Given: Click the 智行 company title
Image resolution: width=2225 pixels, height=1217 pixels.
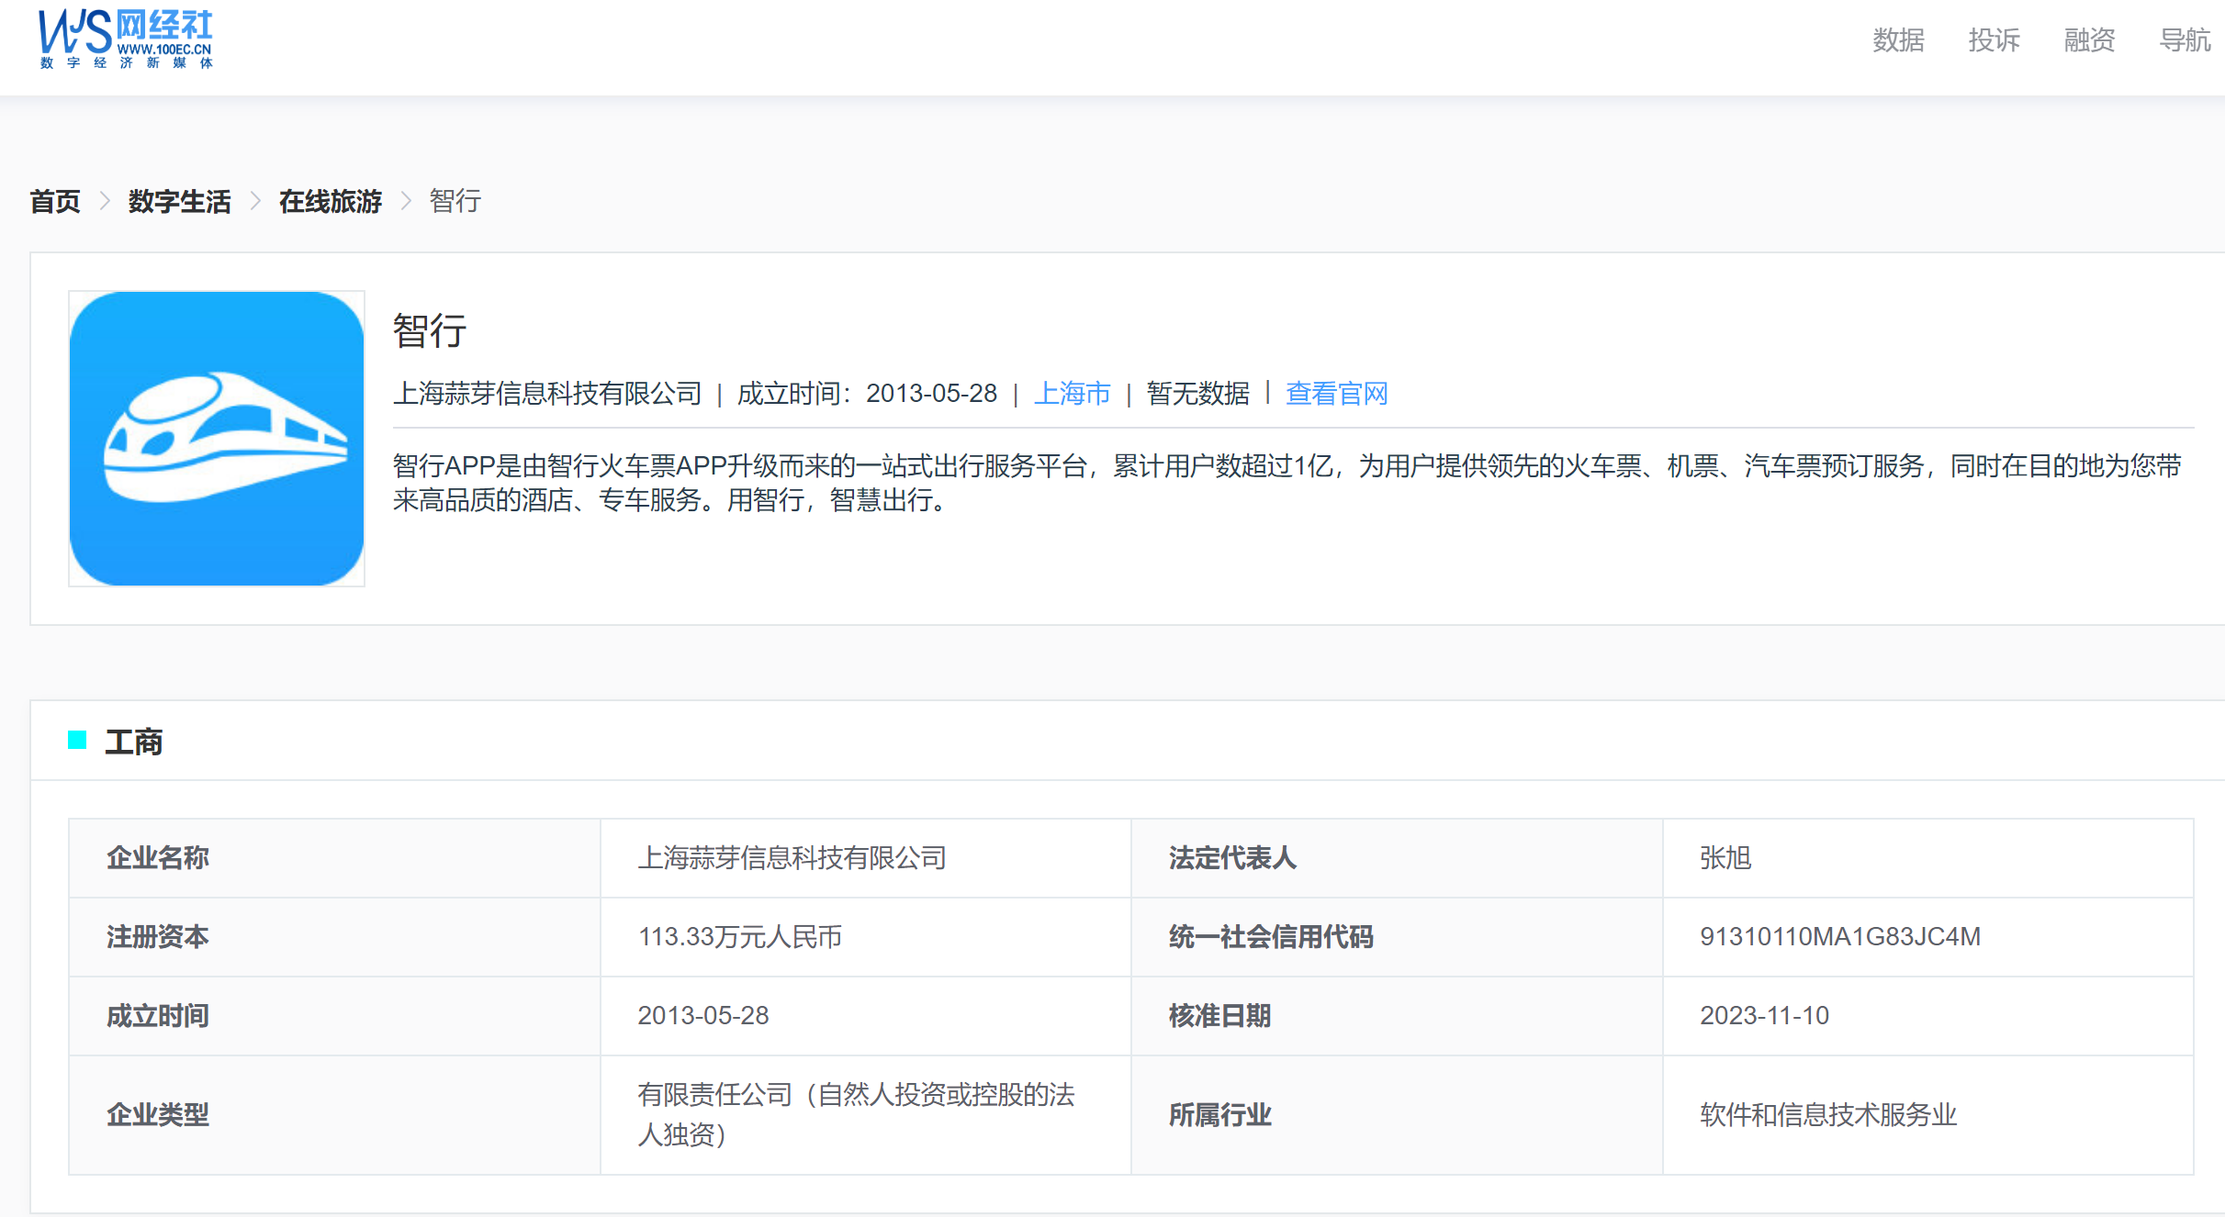Looking at the screenshot, I should point(430,330).
